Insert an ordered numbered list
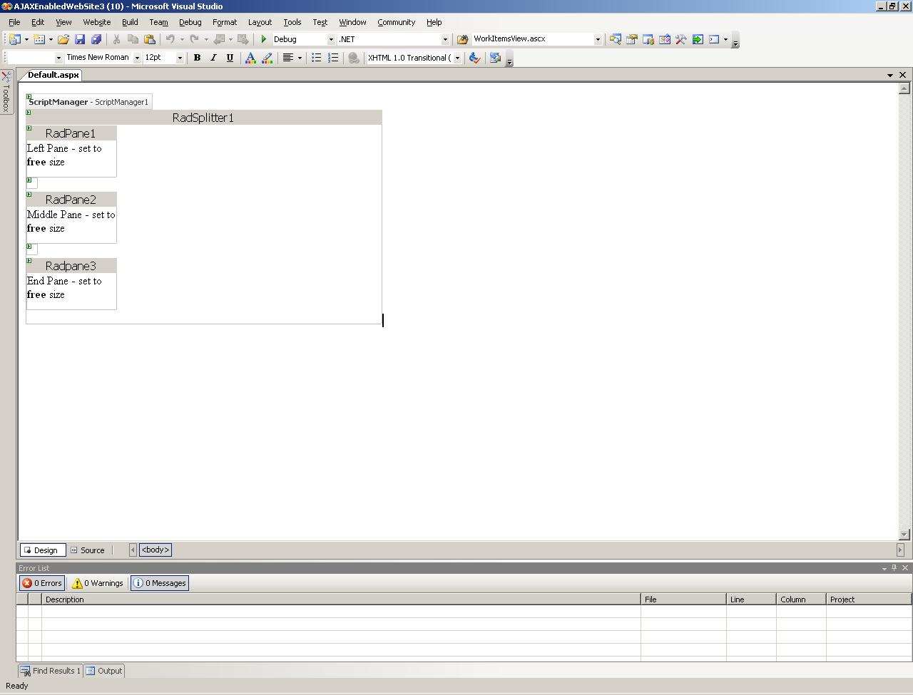Viewport: 913px width, 695px height. pos(333,58)
